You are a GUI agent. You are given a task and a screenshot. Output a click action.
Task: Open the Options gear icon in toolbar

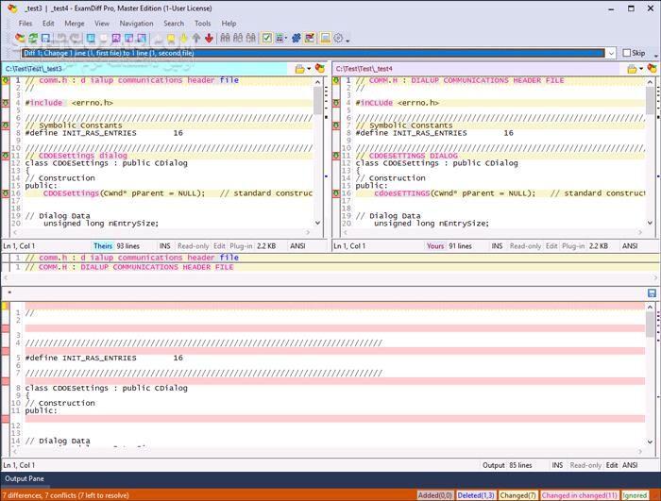(338, 39)
